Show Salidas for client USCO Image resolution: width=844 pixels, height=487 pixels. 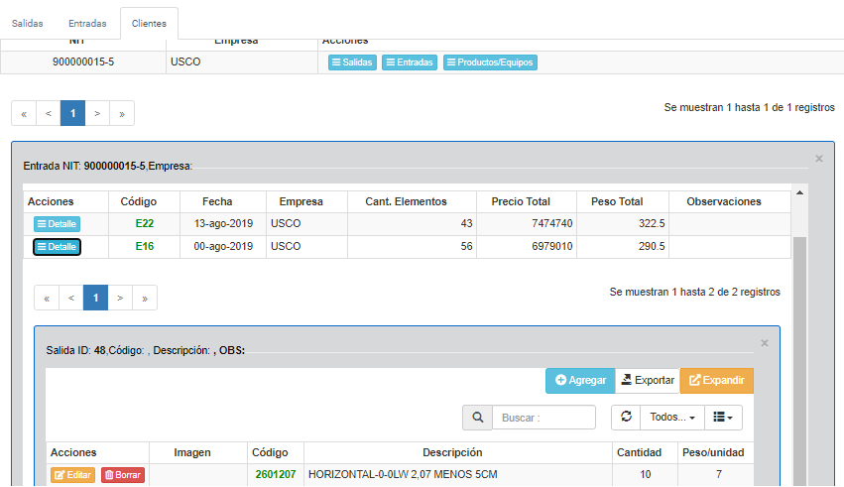[x=352, y=62]
